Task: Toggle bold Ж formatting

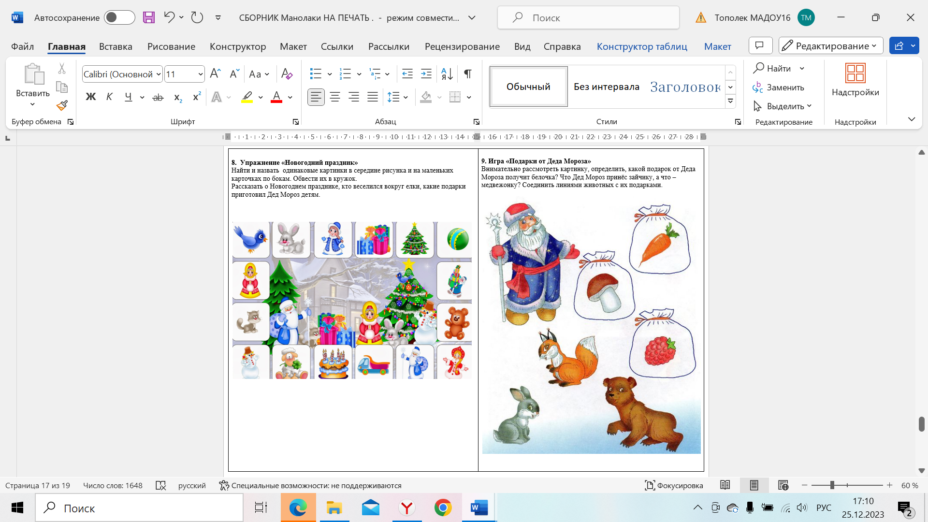Action: [x=90, y=97]
